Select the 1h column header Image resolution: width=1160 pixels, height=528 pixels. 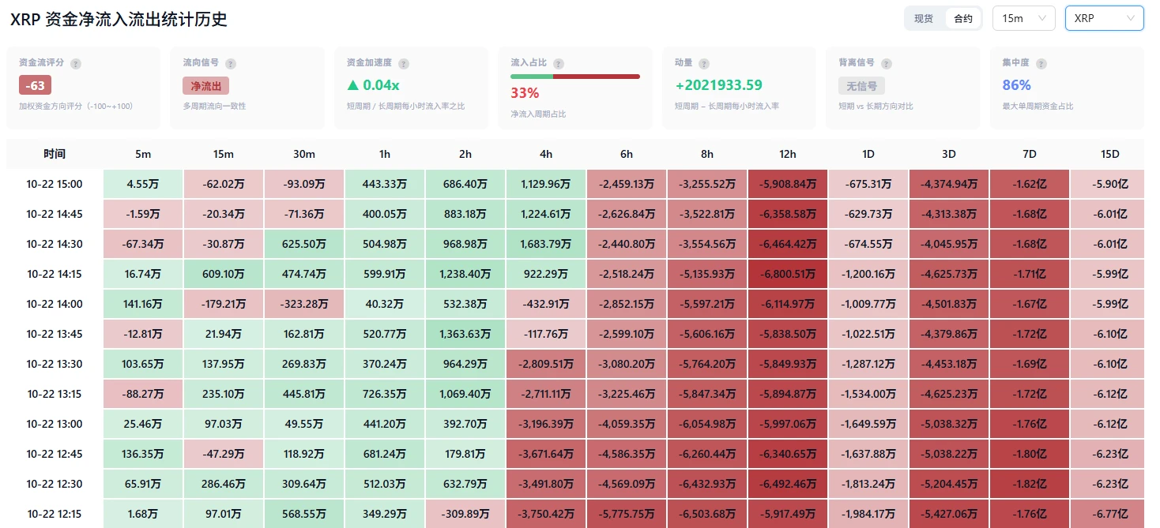pos(385,154)
